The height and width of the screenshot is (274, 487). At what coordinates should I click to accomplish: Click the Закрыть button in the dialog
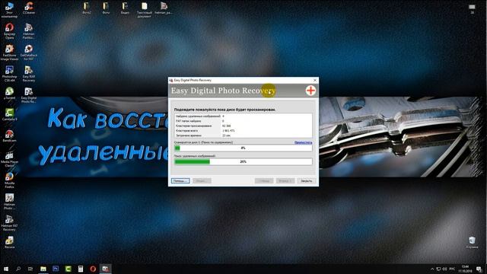pyautogui.click(x=307, y=181)
